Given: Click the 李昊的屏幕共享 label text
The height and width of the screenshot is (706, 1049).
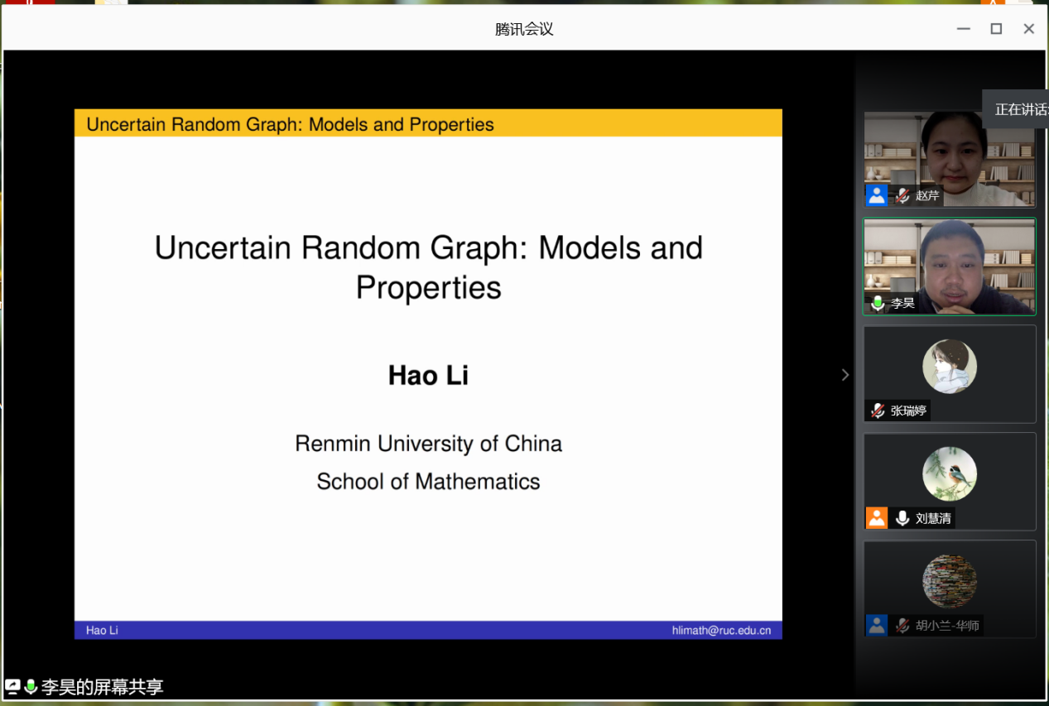Looking at the screenshot, I should [x=103, y=687].
